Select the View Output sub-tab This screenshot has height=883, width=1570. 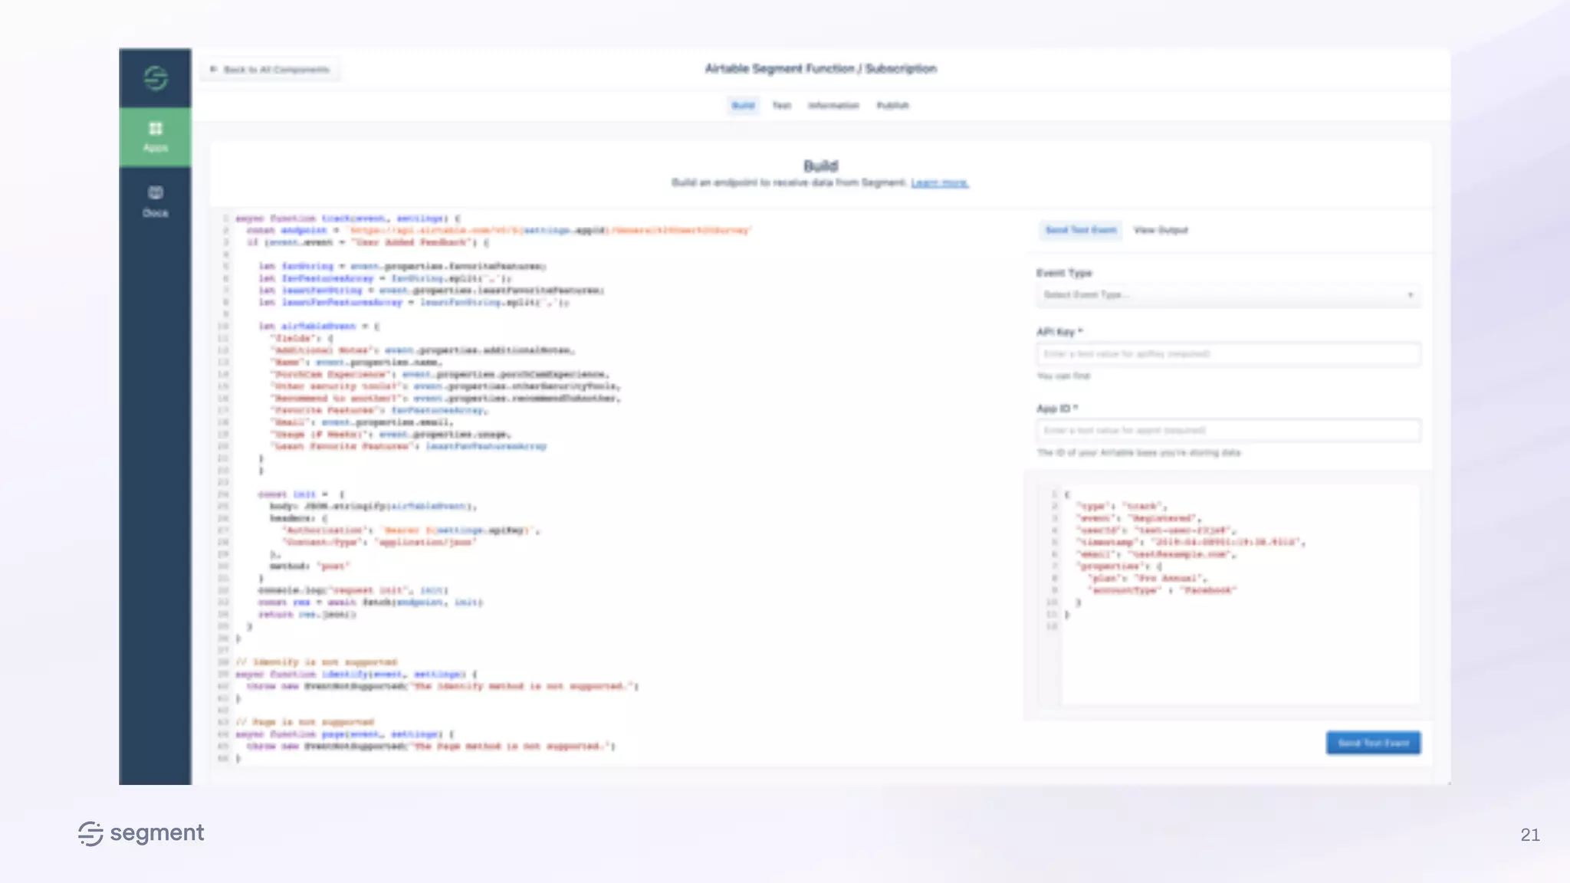(x=1161, y=230)
